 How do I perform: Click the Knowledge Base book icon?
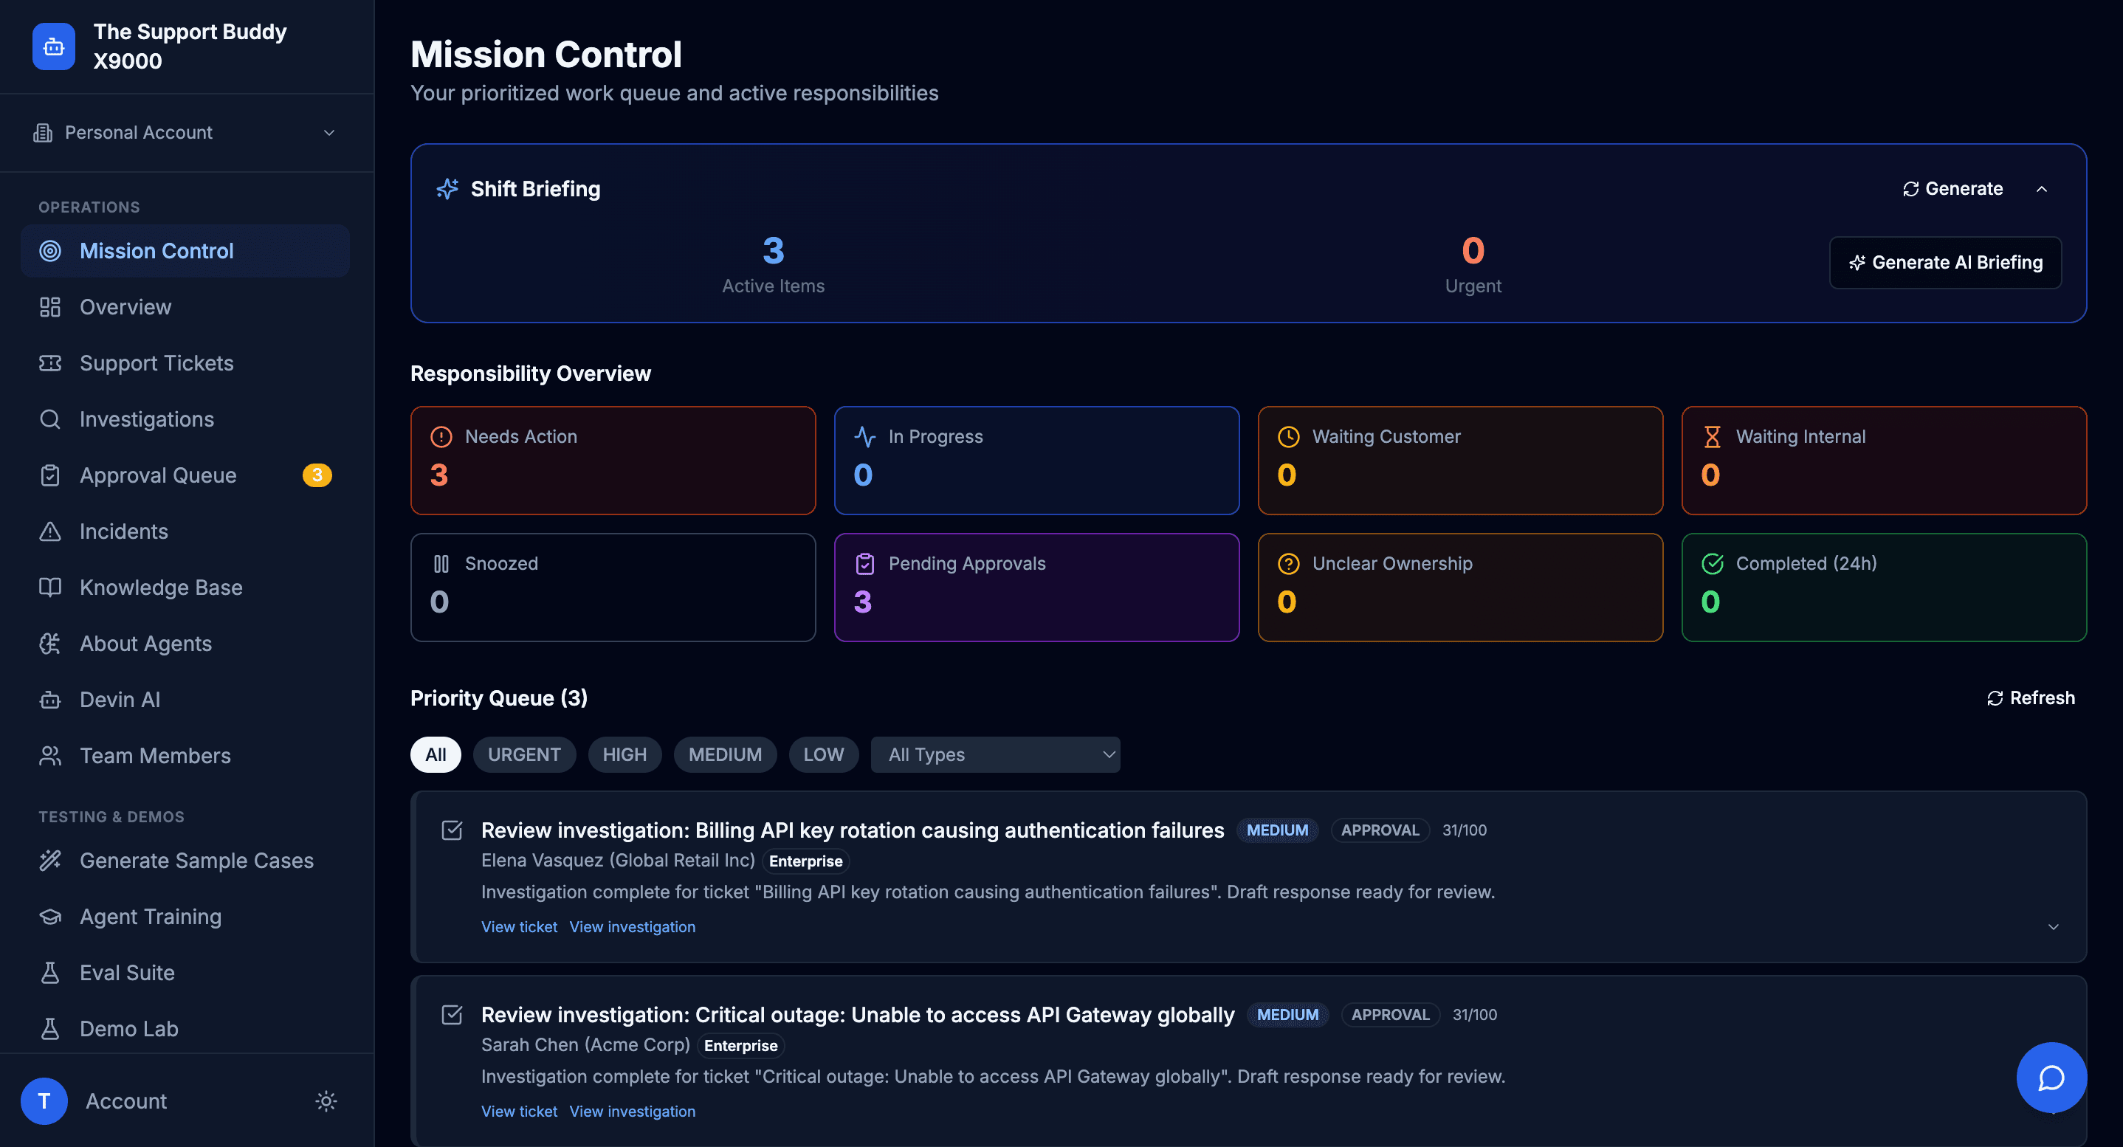coord(50,587)
